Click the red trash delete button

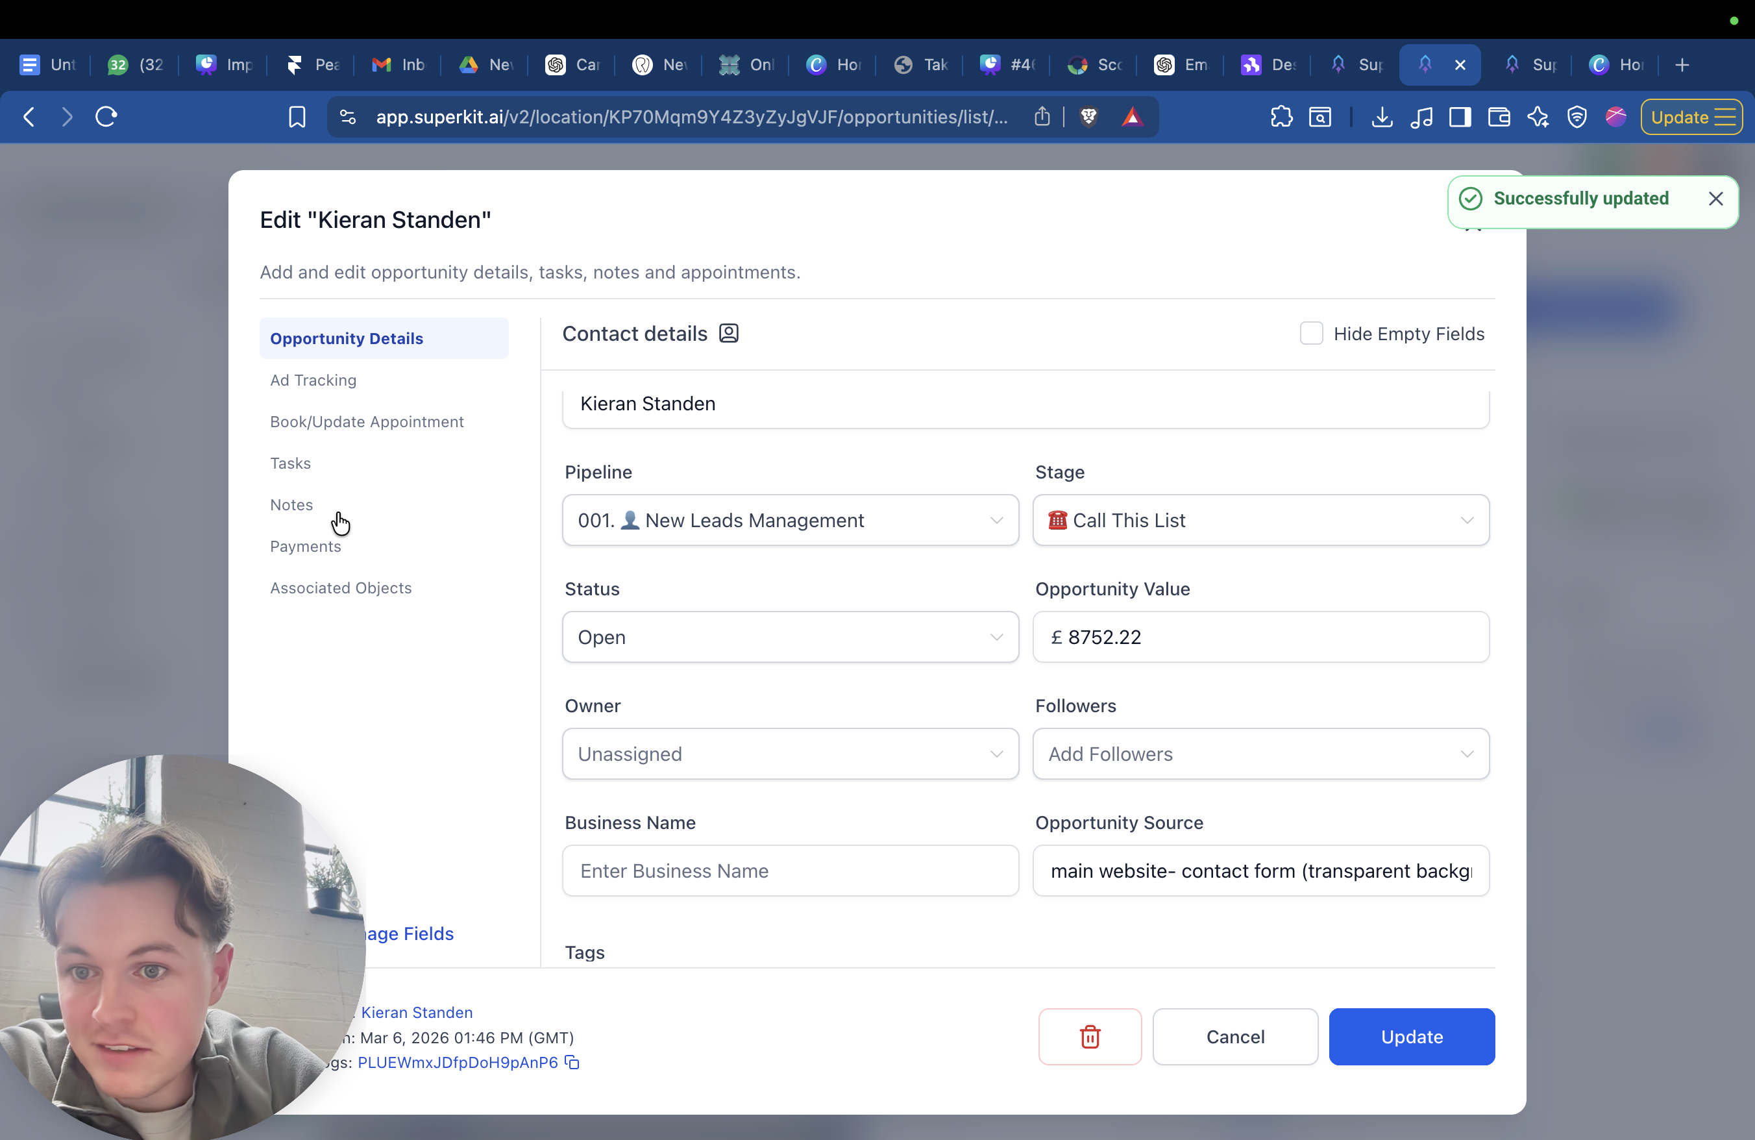1089,1036
